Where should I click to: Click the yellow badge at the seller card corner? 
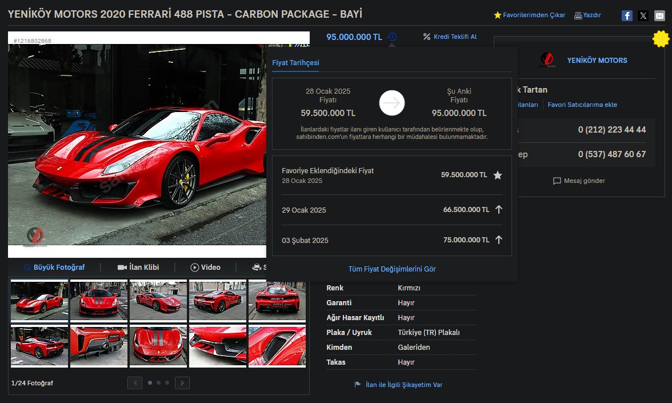click(x=661, y=39)
